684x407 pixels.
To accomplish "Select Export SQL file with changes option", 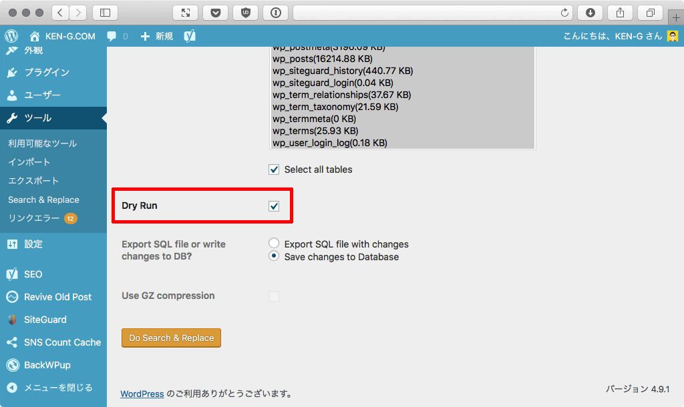I will pyautogui.click(x=273, y=243).
